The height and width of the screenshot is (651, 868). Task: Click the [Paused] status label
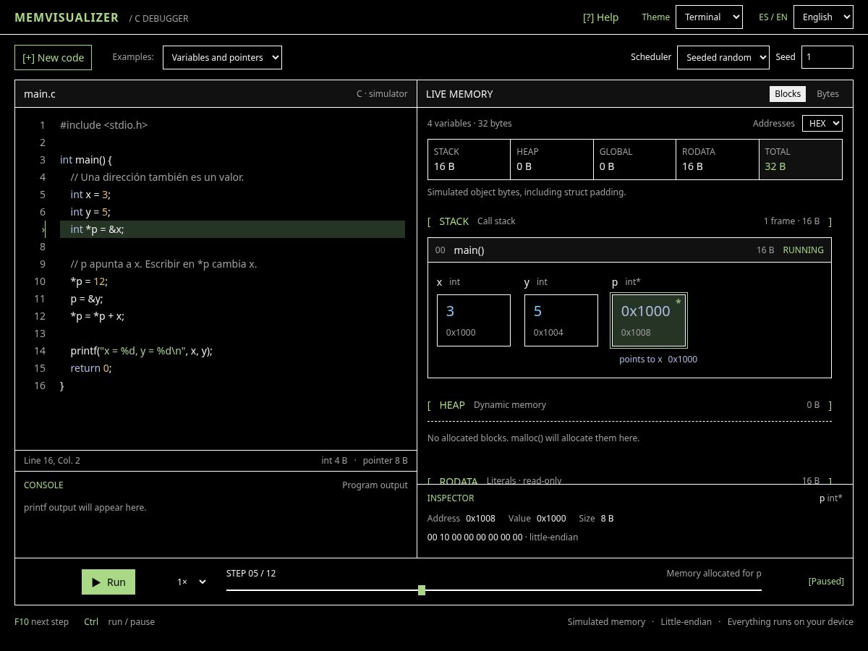pos(826,581)
